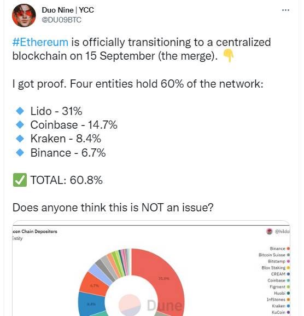Image resolution: width=304 pixels, height=316 pixels.
Task: Open Duo Nine's profile avatar
Action: [24, 15]
